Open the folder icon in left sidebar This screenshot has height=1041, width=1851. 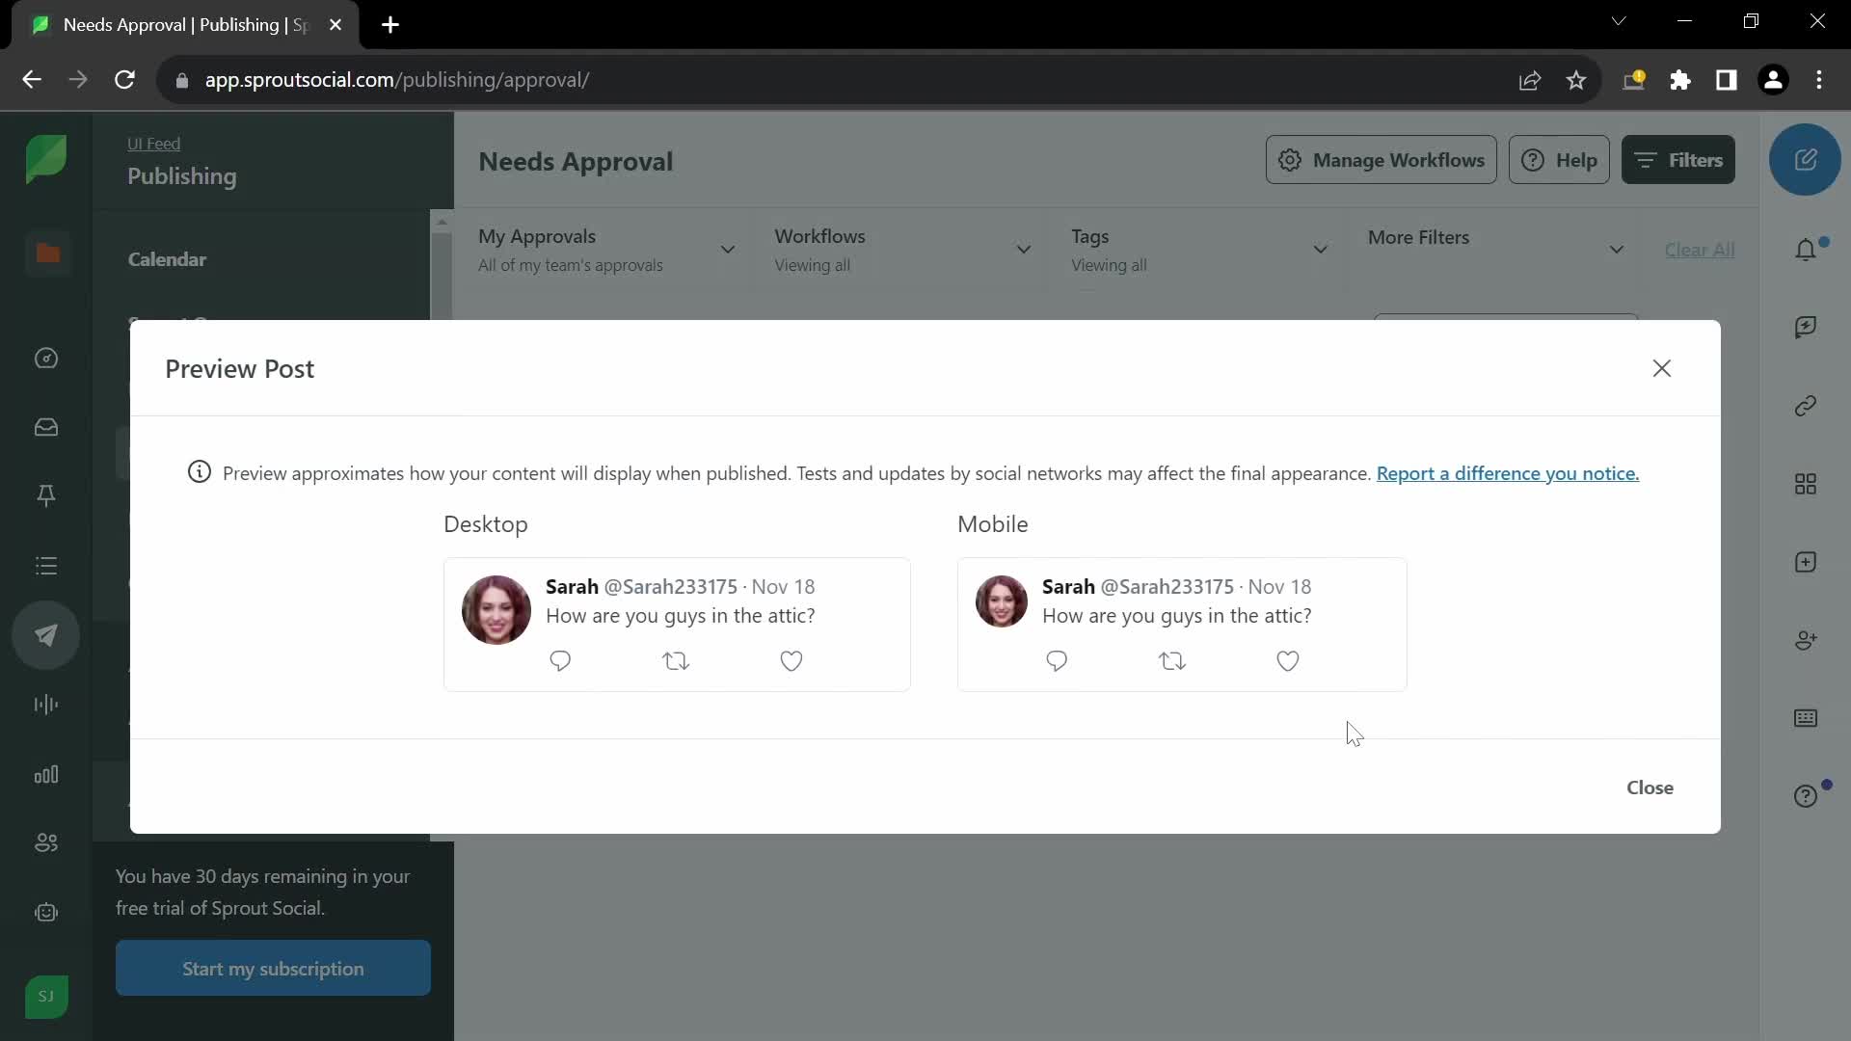[47, 254]
